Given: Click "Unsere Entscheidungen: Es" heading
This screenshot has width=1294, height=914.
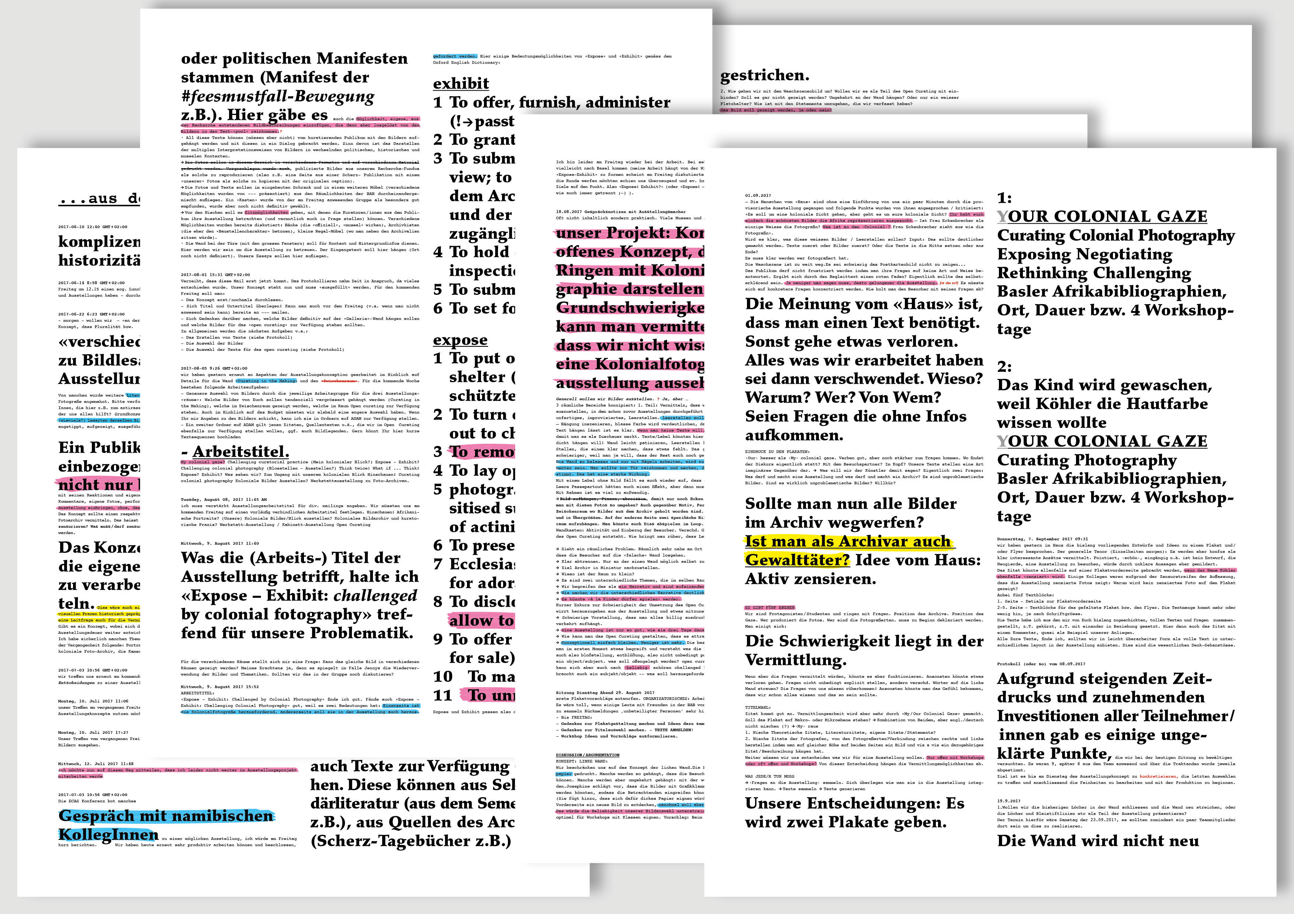Looking at the screenshot, I should point(854,804).
